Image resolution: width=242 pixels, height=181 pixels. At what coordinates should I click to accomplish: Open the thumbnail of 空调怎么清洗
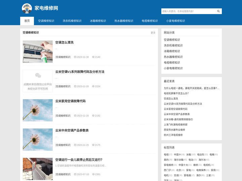point(38,52)
